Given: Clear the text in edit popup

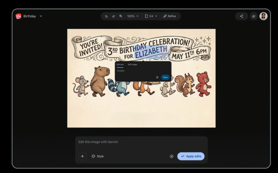Looking at the screenshot, I should [157, 77].
